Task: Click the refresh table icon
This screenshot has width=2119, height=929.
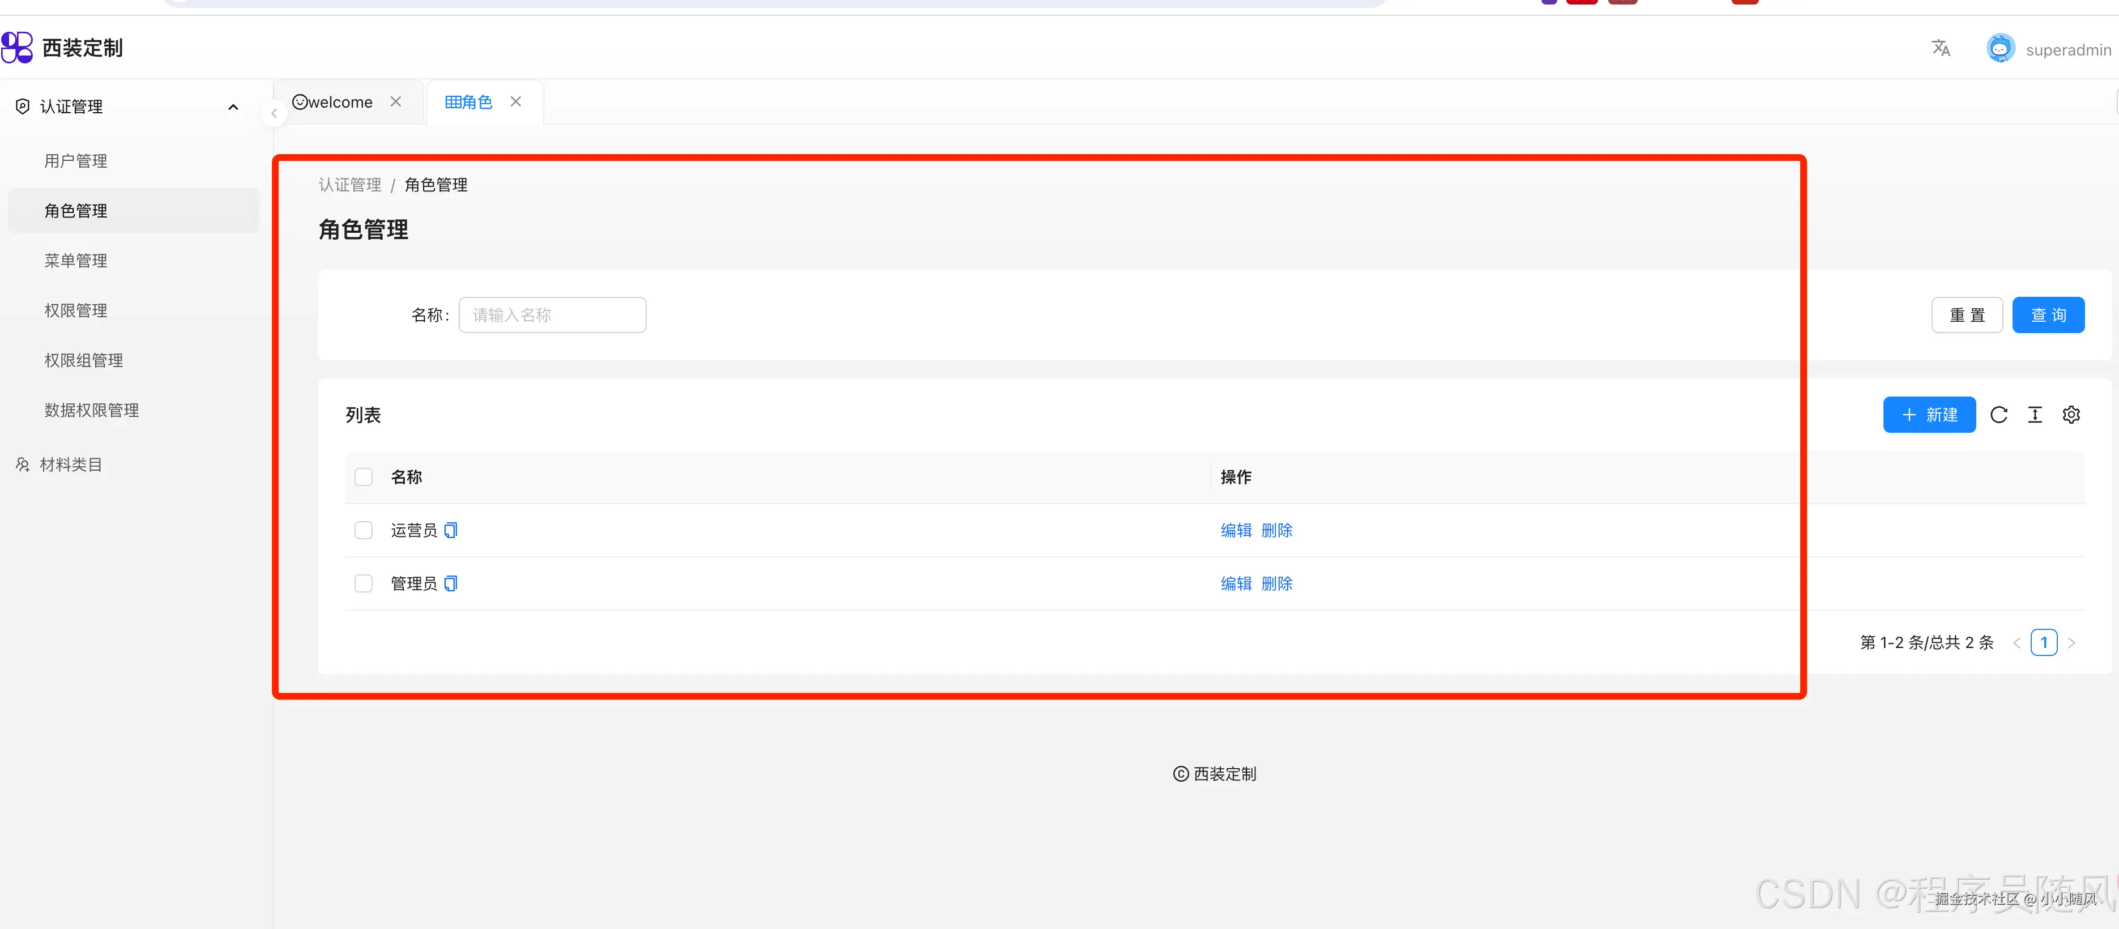Action: tap(1998, 415)
